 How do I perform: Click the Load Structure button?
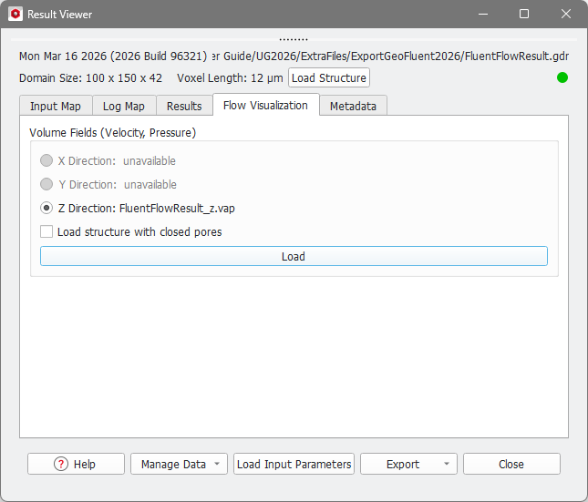click(x=329, y=77)
